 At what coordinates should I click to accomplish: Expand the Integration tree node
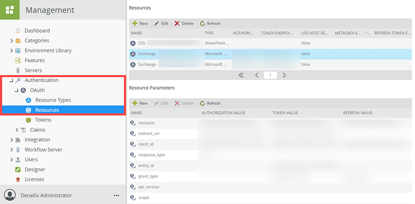pyautogui.click(x=11, y=140)
